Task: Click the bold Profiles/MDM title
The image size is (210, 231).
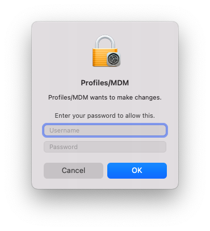Action: tap(105, 83)
